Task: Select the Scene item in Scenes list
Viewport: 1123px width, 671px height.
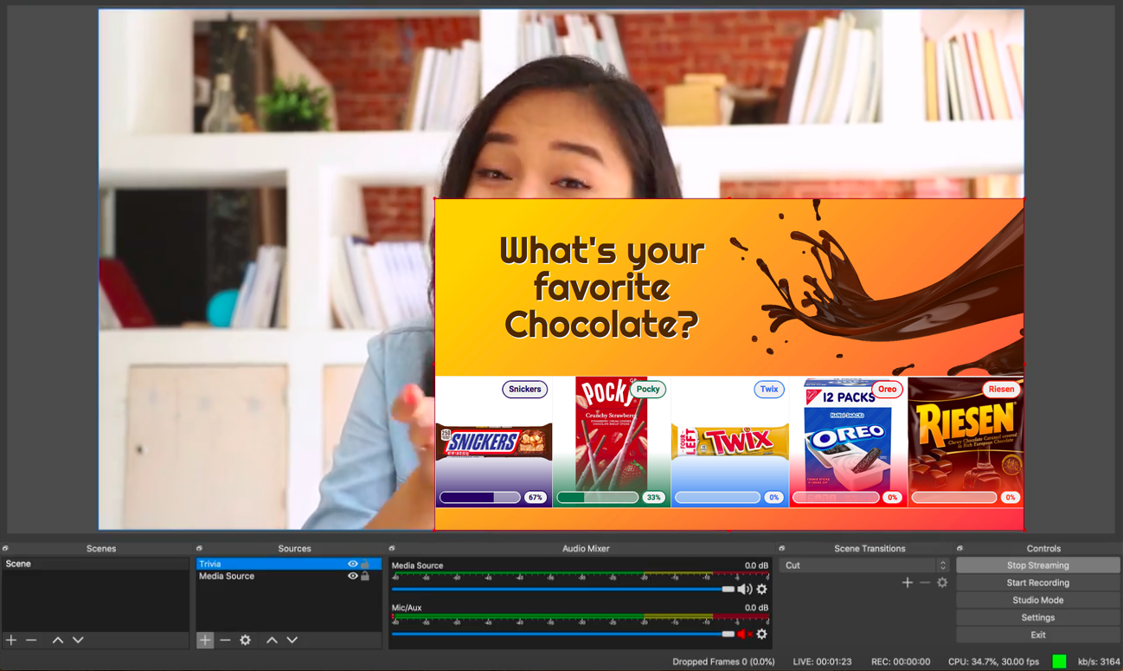Action: tap(95, 564)
